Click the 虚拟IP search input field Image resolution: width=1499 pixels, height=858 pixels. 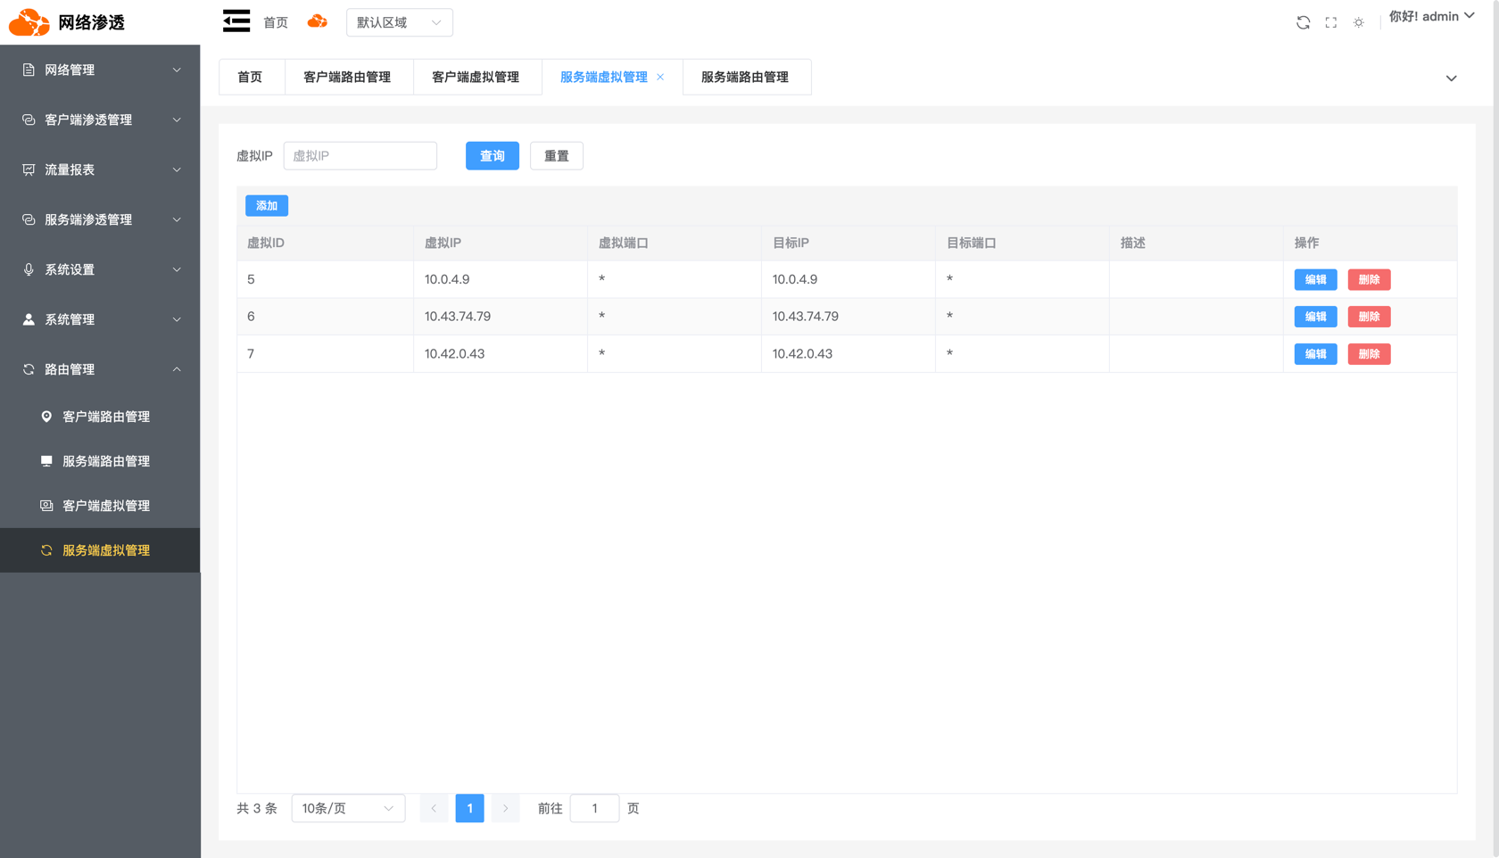point(360,156)
